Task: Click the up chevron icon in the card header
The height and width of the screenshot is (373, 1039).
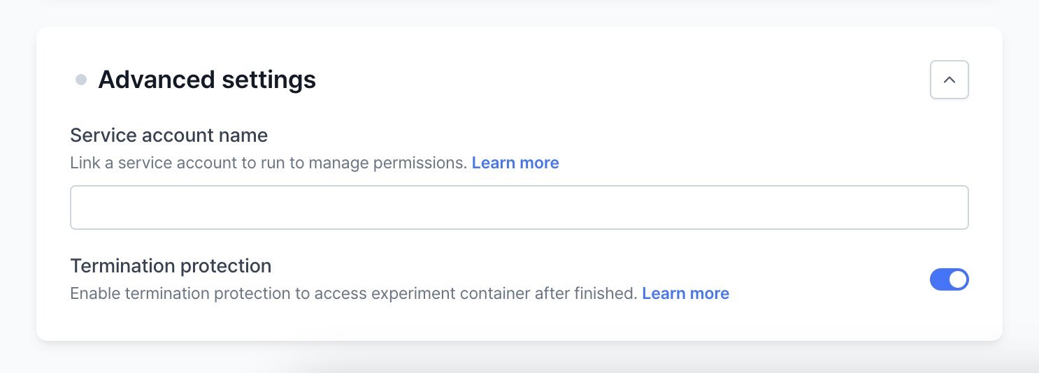Action: tap(949, 80)
